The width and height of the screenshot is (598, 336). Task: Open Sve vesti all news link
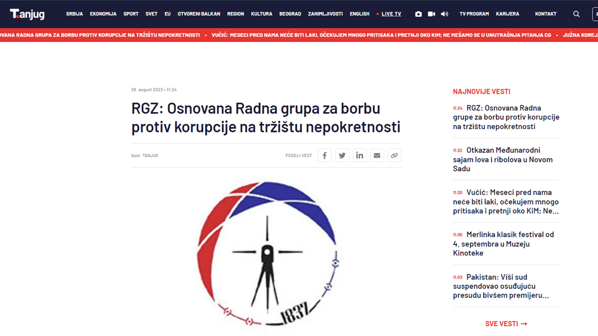(x=506, y=324)
